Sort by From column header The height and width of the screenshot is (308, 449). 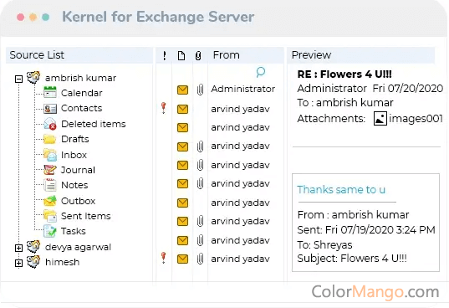point(227,54)
